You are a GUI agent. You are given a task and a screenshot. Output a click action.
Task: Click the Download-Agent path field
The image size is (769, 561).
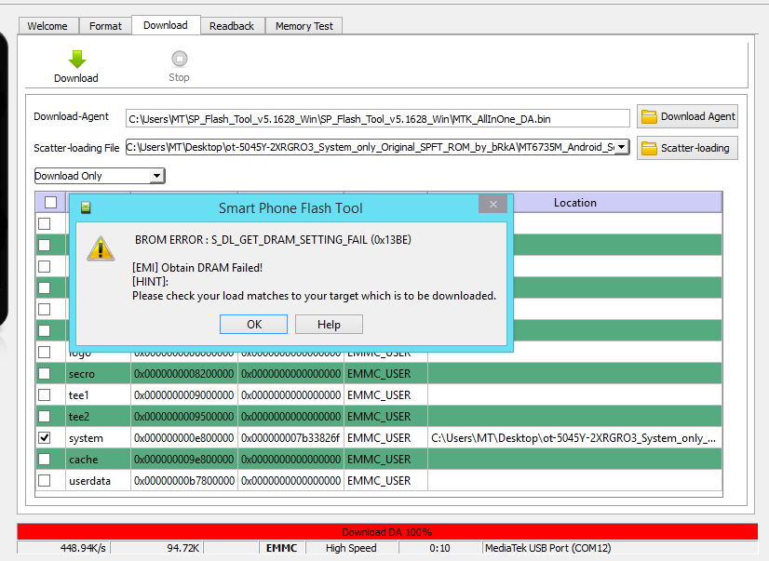[378, 118]
